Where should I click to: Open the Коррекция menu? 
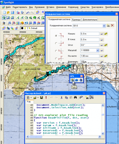point(73,7)
